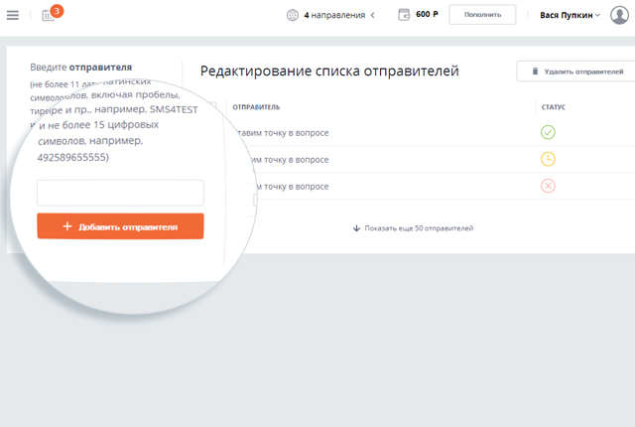Click the wallet balance icon
Screen dimensions: 635x427
pos(404,15)
